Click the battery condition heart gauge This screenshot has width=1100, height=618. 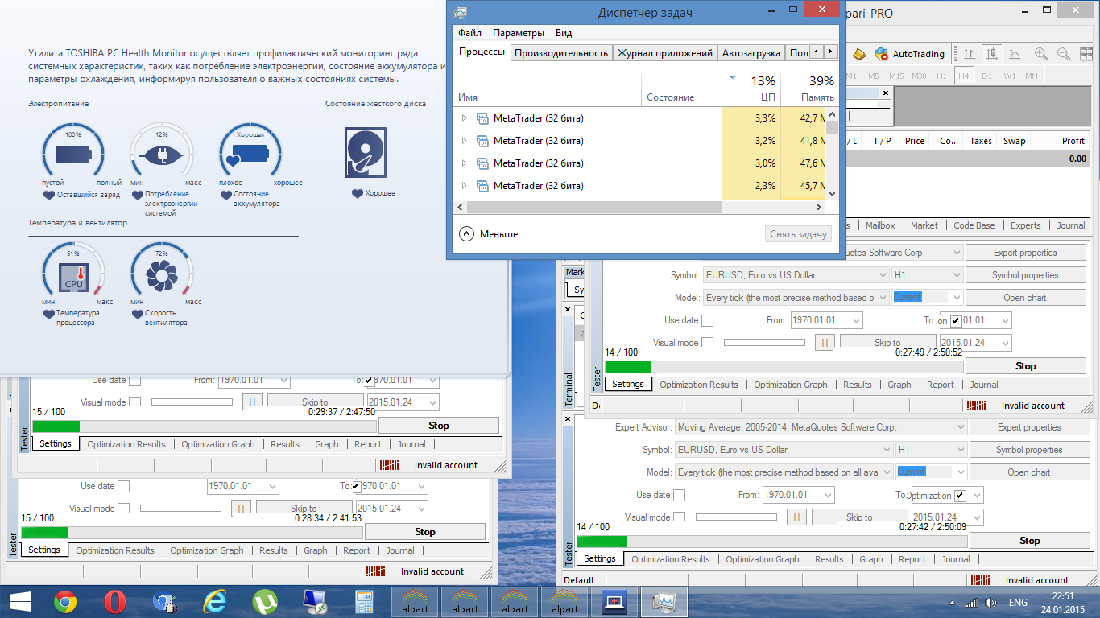tap(250, 154)
